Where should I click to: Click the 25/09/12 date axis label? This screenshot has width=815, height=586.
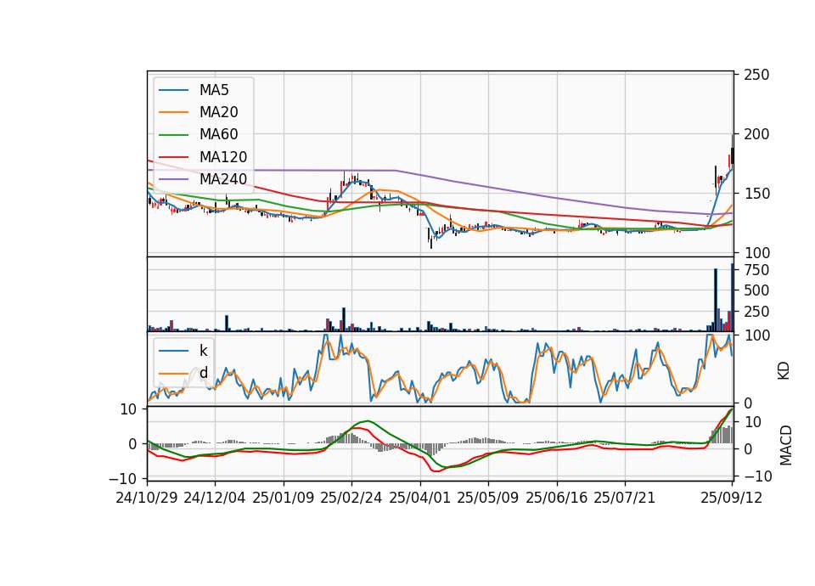click(731, 498)
